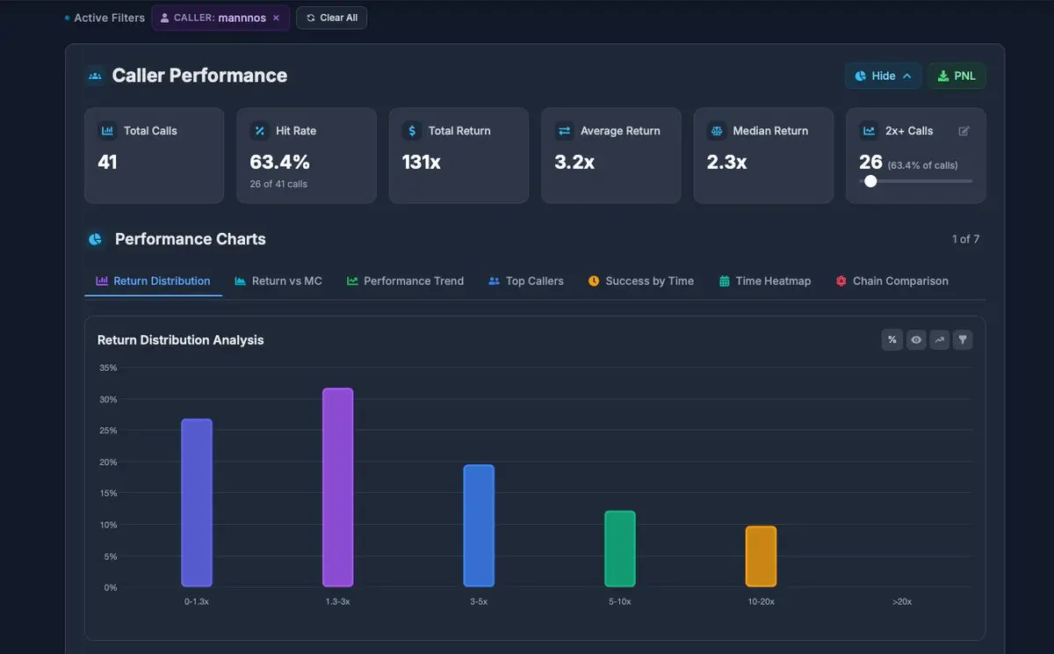Switch to Return vs MC tab
This screenshot has width=1054, height=654.
(x=278, y=281)
